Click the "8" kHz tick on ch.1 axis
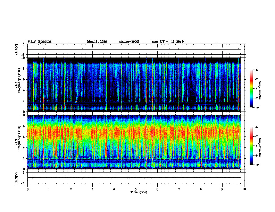This screenshot has height=212, width=275. pyautogui.click(x=24, y=69)
